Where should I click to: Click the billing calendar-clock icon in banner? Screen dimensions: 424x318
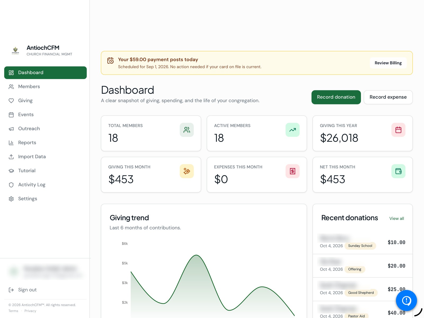(x=111, y=61)
